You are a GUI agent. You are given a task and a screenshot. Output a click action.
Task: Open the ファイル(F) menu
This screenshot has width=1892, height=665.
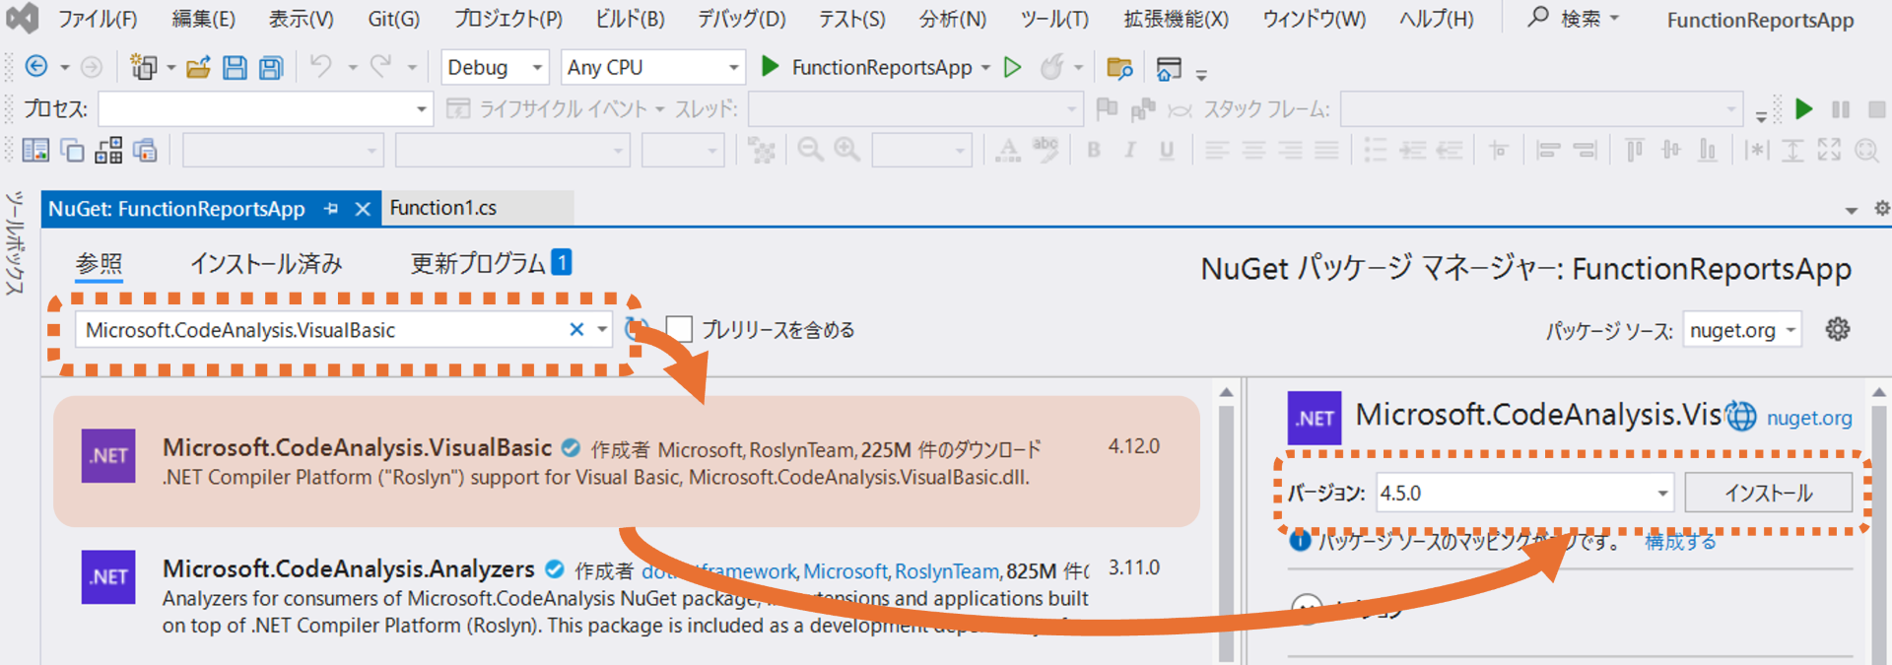pyautogui.click(x=97, y=19)
